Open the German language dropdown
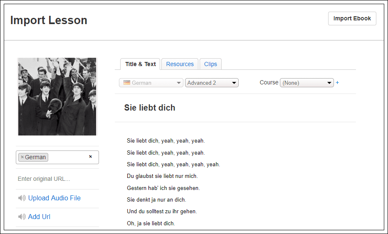The image size is (388, 234). (151, 83)
